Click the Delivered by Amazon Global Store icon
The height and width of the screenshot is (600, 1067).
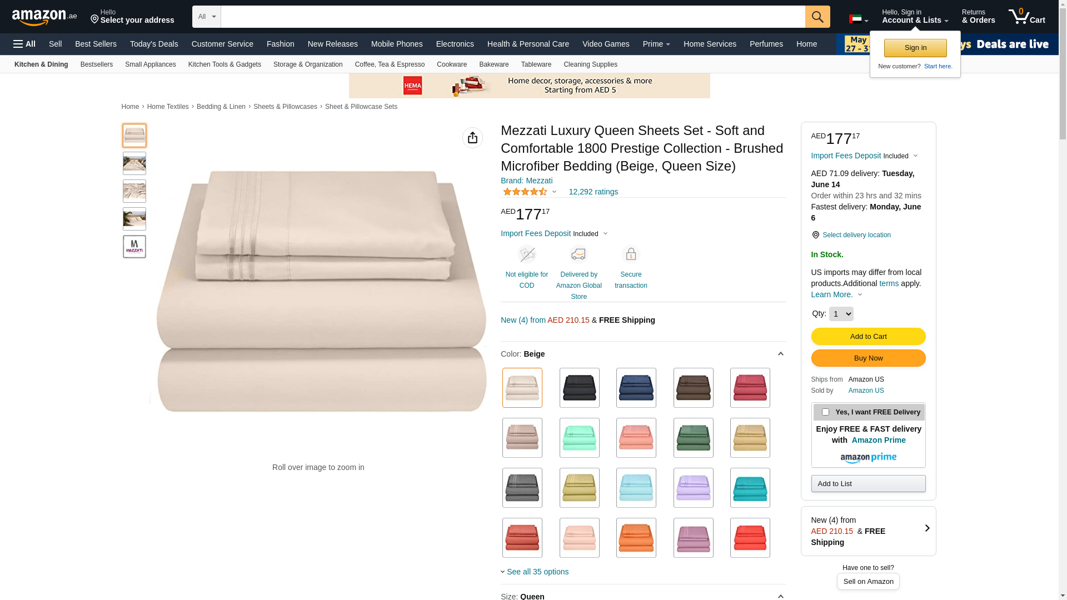point(579,254)
